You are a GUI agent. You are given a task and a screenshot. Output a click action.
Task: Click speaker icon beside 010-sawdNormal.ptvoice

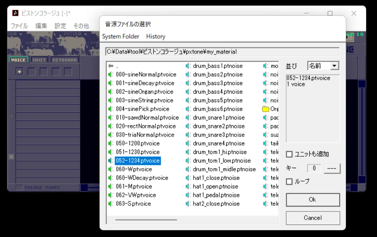point(111,117)
